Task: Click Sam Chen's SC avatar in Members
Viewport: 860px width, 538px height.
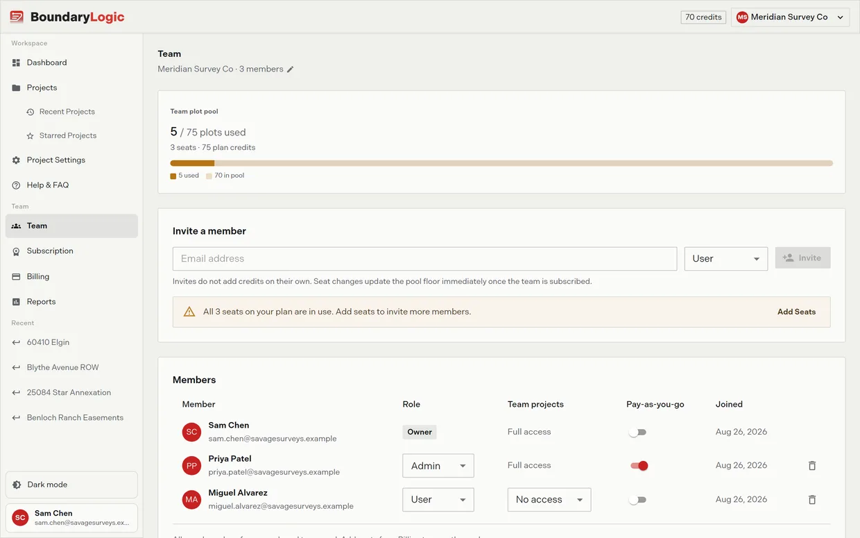Action: click(192, 432)
